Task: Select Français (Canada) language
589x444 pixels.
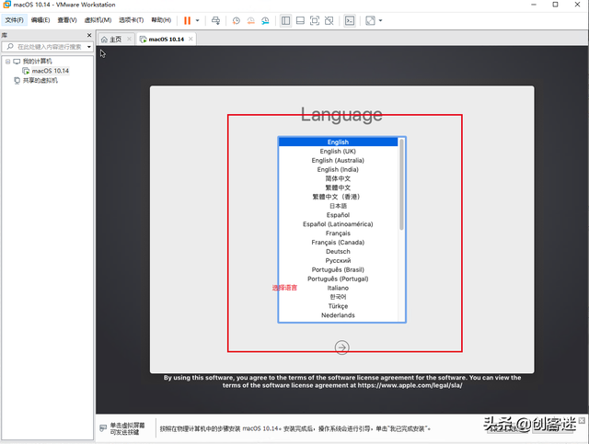Action: pyautogui.click(x=338, y=243)
